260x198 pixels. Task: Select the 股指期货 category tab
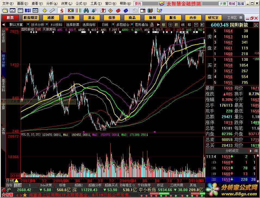point(31,18)
